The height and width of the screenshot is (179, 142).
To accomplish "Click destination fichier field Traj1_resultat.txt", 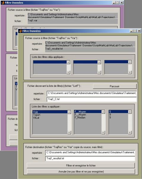I will tap(90, 158).
